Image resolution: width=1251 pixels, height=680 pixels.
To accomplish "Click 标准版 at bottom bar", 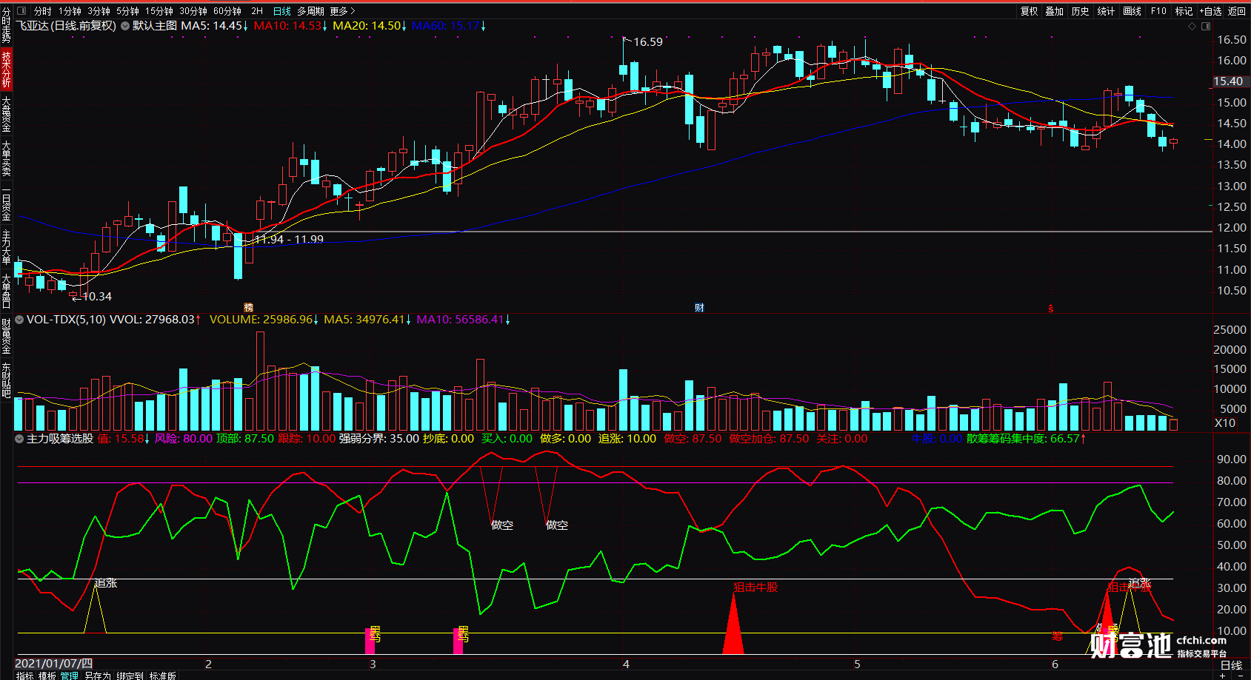I will tap(162, 676).
